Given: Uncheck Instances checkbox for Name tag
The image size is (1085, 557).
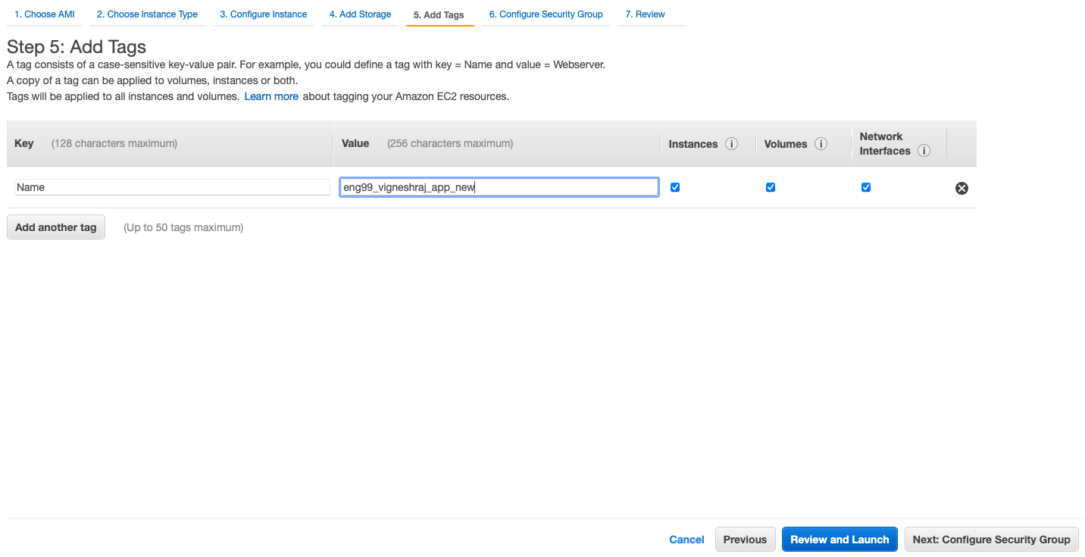Looking at the screenshot, I should [675, 187].
